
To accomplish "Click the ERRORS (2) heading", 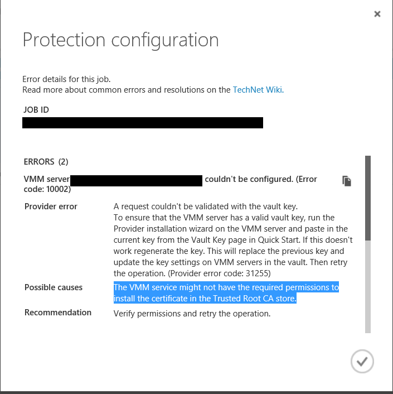I will tap(46, 162).
